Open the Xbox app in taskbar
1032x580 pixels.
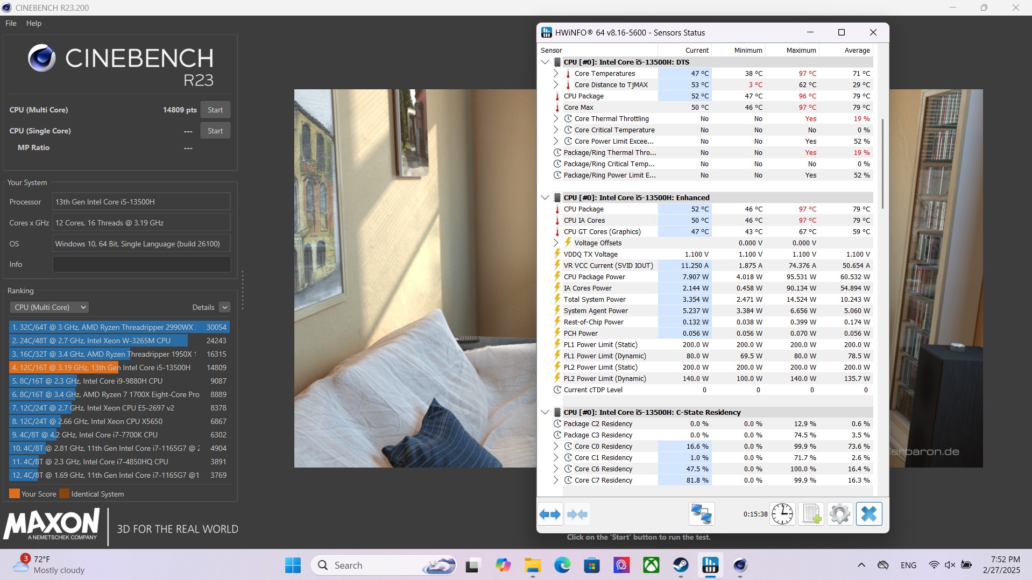point(652,565)
